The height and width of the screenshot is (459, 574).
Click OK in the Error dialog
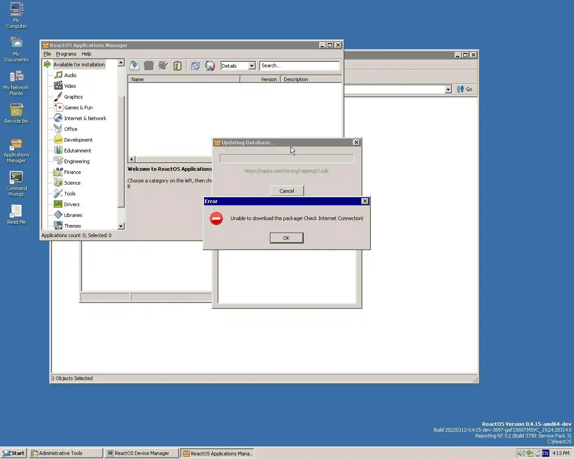287,238
